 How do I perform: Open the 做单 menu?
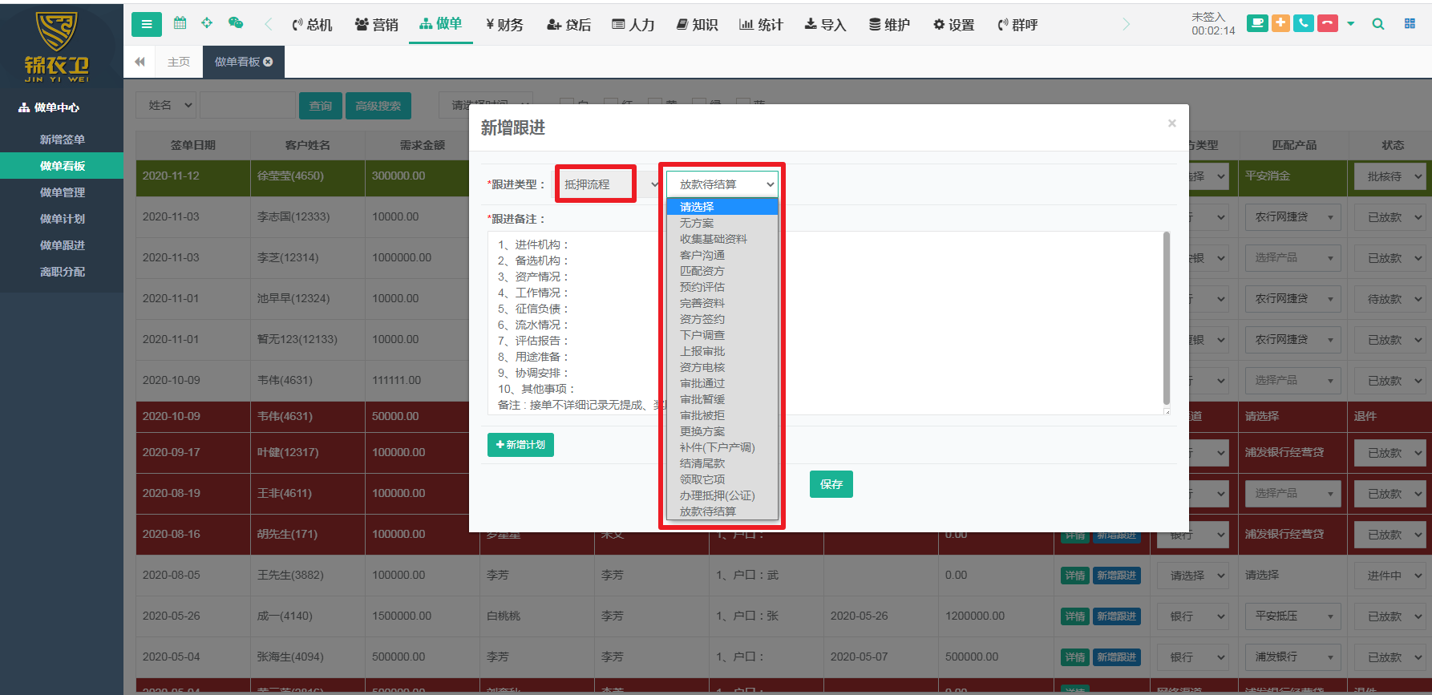click(x=441, y=25)
